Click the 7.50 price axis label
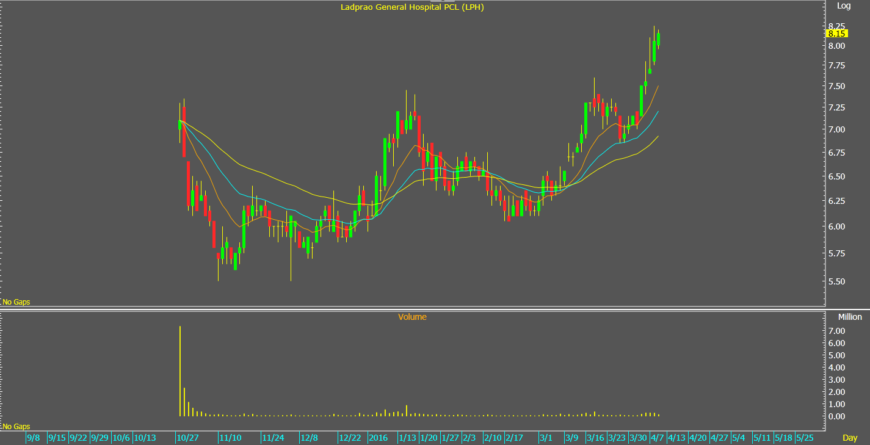The image size is (870, 445). (x=836, y=86)
